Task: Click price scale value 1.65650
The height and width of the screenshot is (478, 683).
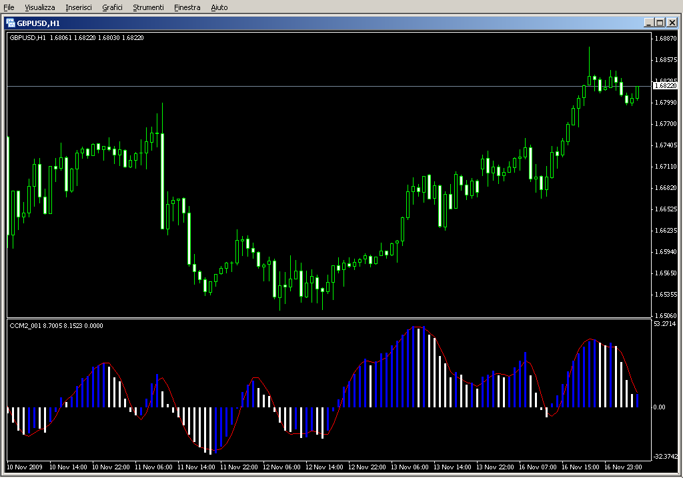Action: (x=666, y=273)
